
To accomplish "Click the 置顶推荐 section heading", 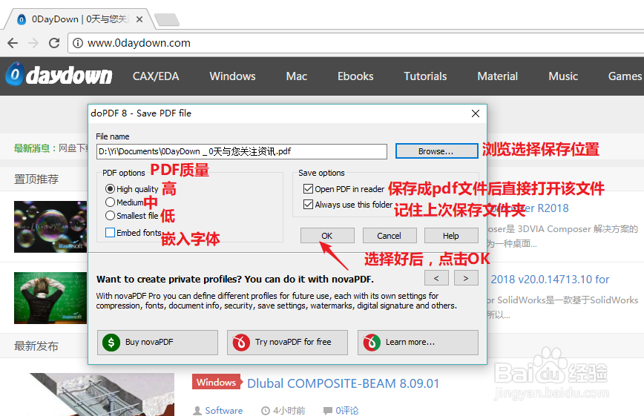I will [x=36, y=179].
